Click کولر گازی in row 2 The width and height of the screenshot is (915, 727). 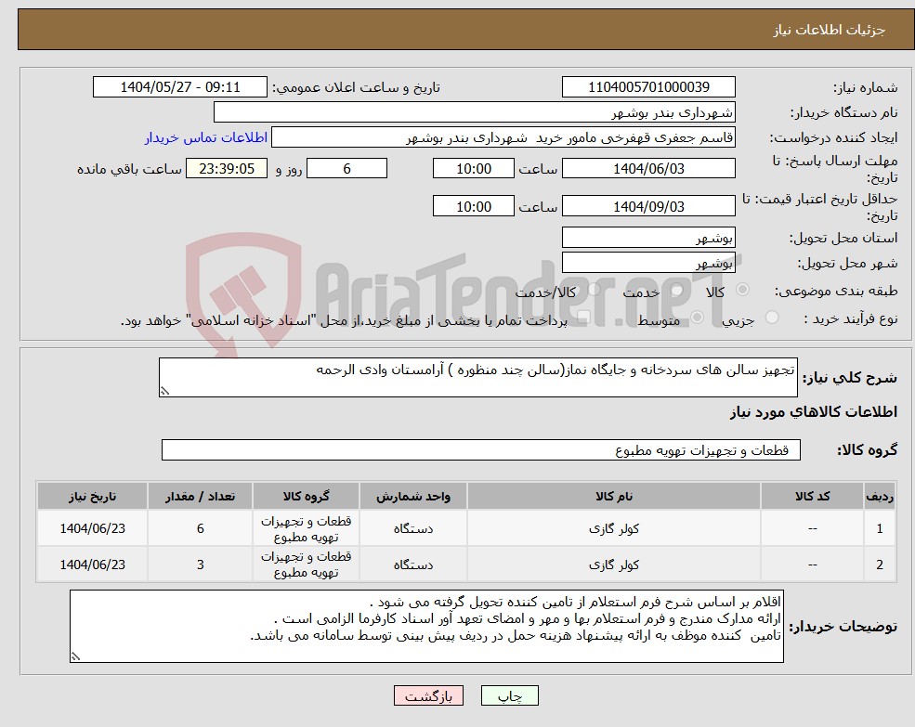614,565
